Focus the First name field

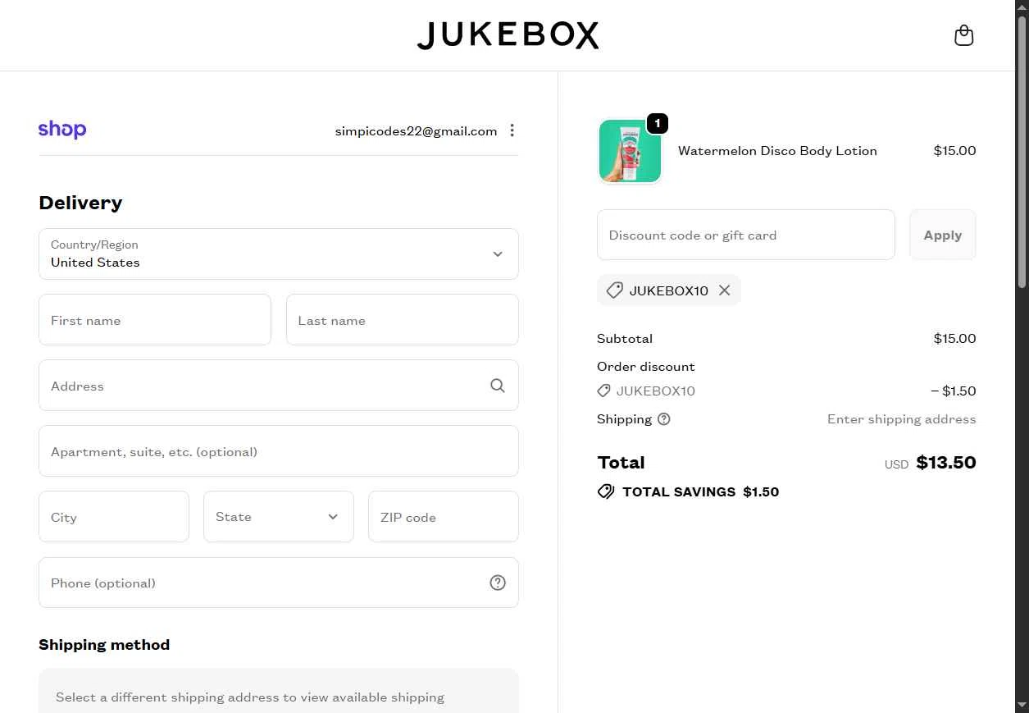coord(155,320)
